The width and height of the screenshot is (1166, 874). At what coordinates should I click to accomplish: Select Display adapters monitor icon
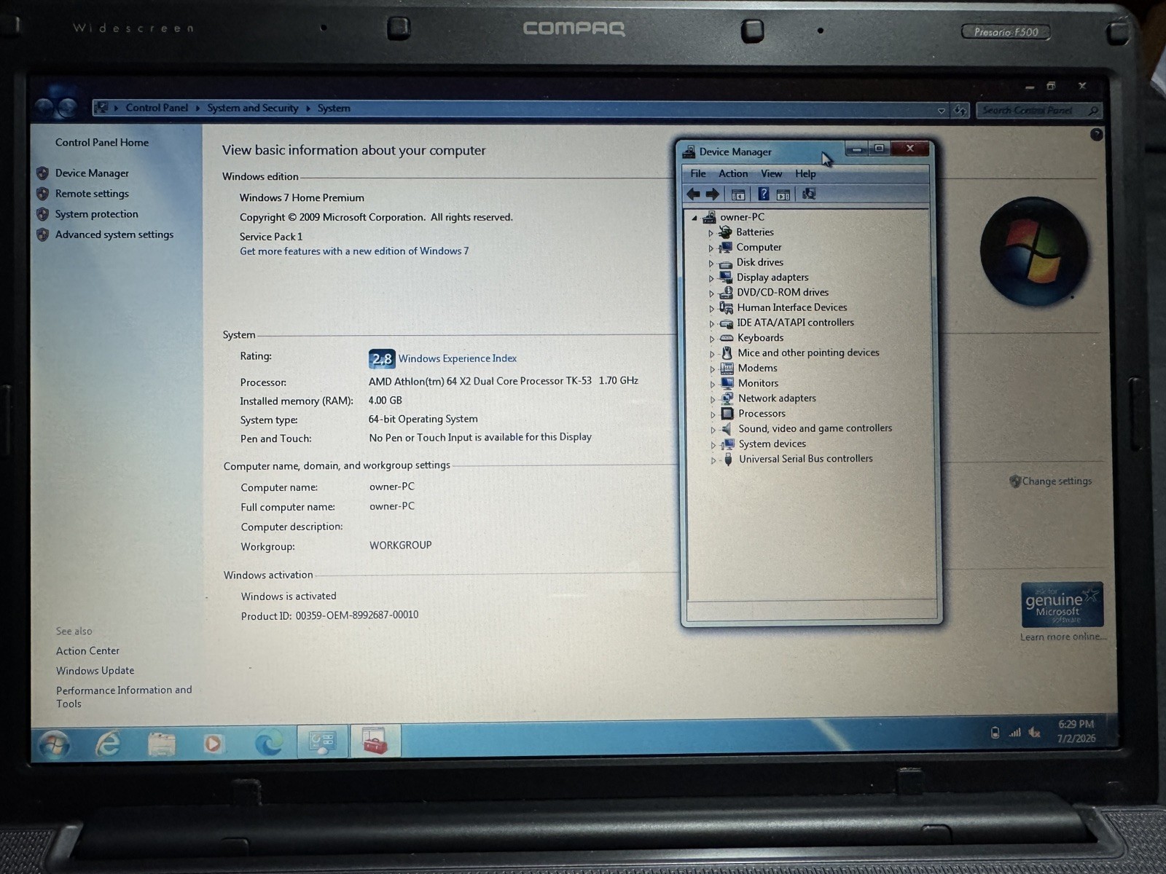726,277
